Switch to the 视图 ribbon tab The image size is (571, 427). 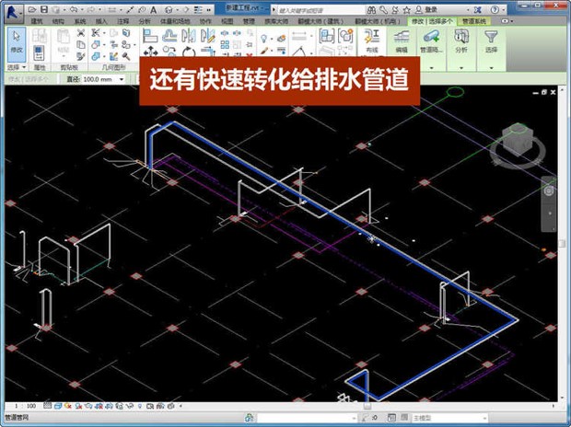(x=227, y=18)
